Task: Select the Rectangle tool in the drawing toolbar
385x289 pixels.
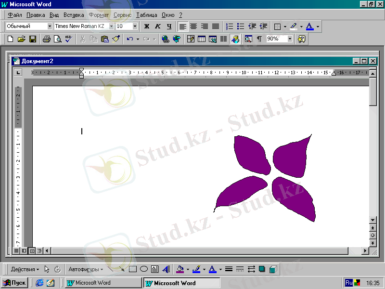Action: click(133, 269)
